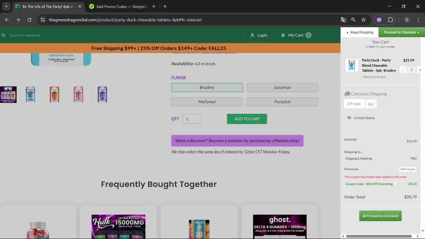View the orange Party Duck thumbnail
Viewport: 425px width, 239px height.
54,95
